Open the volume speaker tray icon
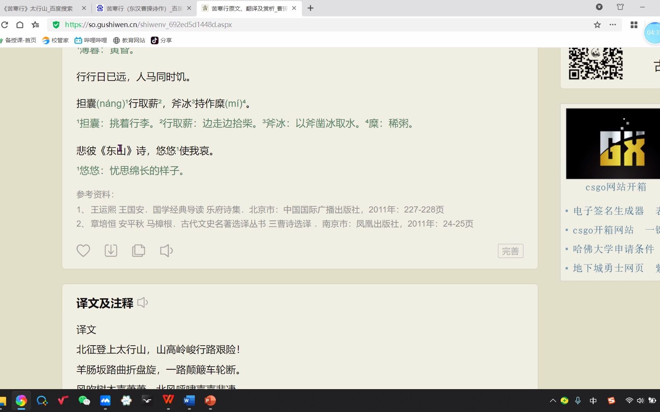This screenshot has height=412, width=660. click(x=641, y=401)
